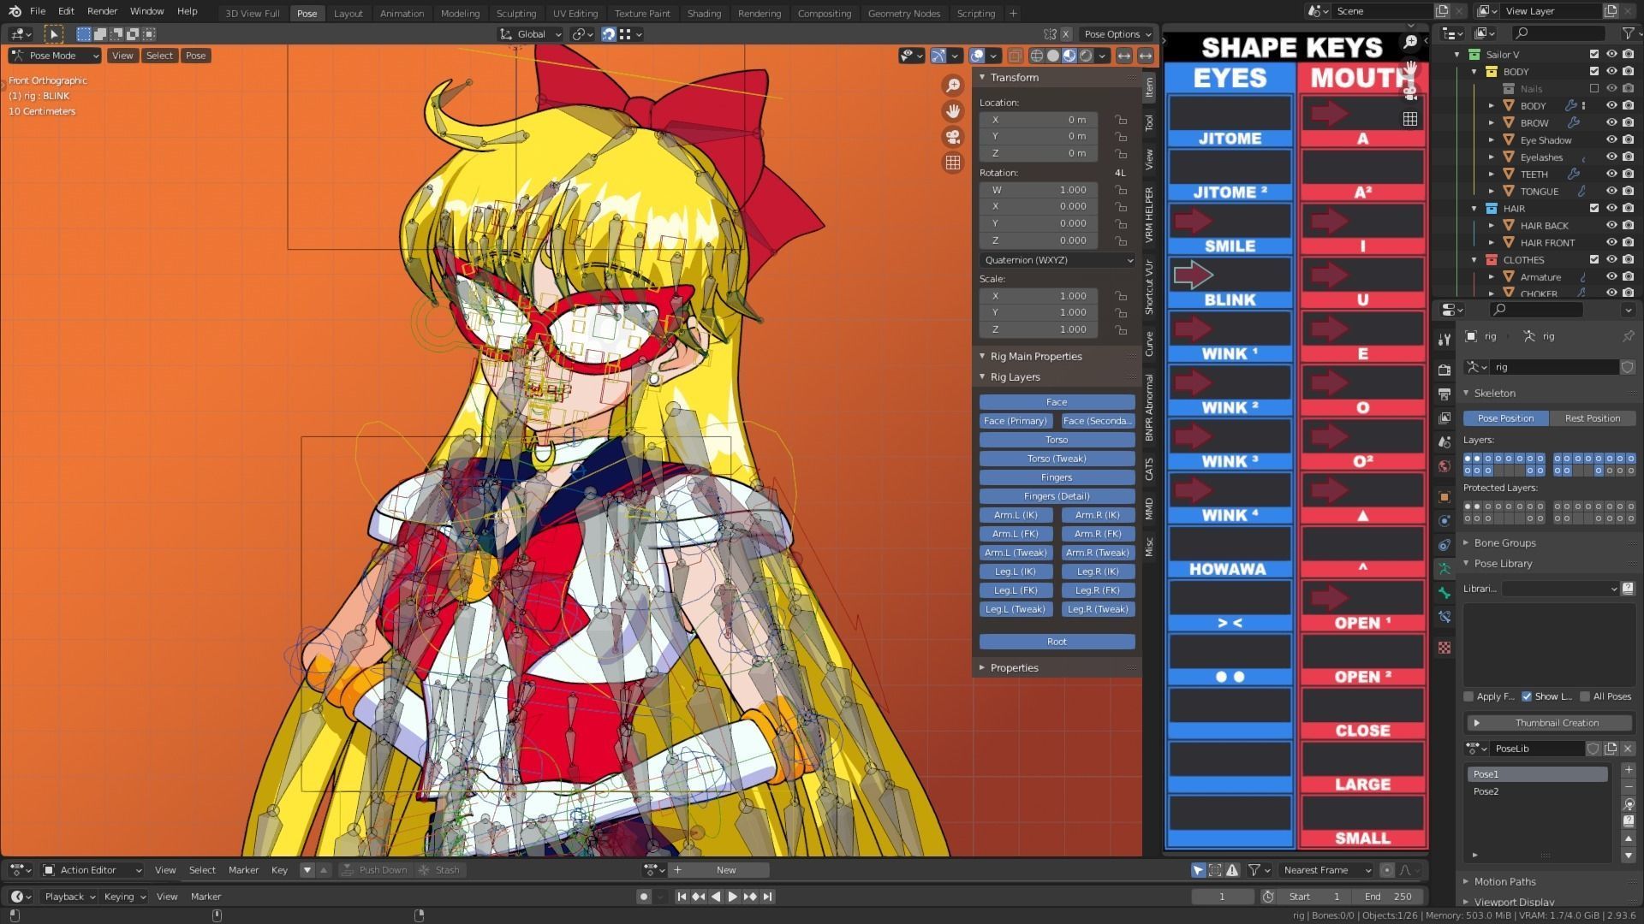Select solid viewport shading
The height and width of the screenshot is (924, 1644).
click(1053, 56)
